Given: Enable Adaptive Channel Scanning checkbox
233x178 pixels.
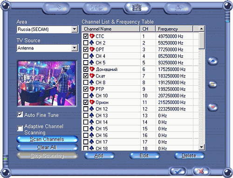Looking at the screenshot, I should [x=20, y=128].
